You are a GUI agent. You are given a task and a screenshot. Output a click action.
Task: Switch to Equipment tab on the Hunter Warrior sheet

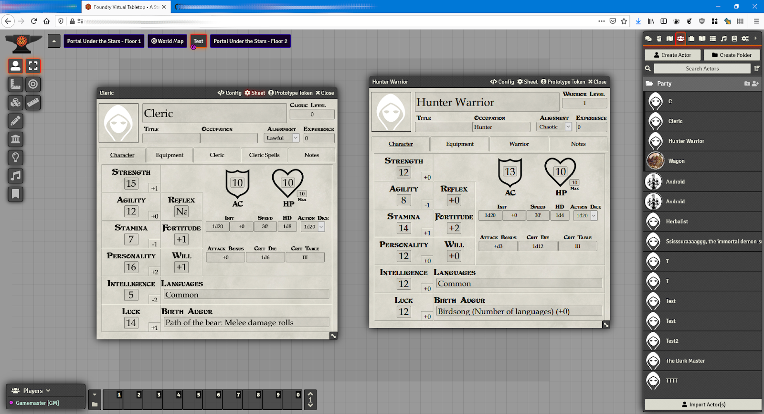point(460,144)
